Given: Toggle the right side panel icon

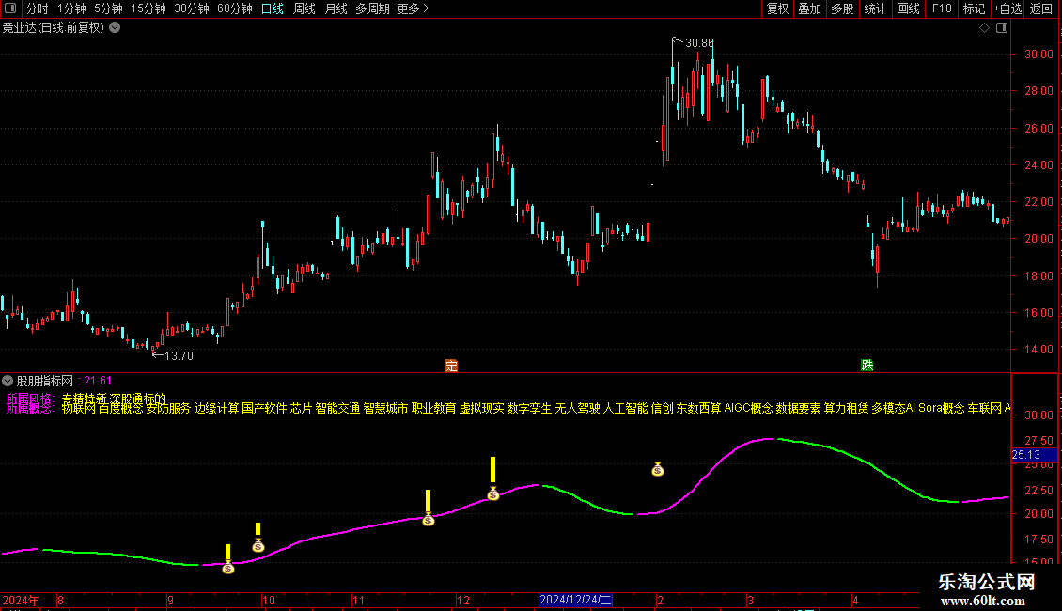Looking at the screenshot, I should [1002, 28].
